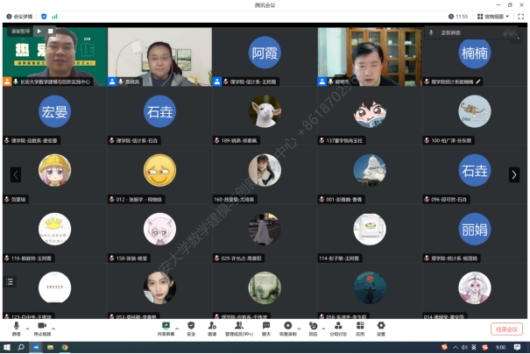Click the 邀请 invite icon
Image resolution: width=530 pixels, height=354 pixels.
point(212,328)
